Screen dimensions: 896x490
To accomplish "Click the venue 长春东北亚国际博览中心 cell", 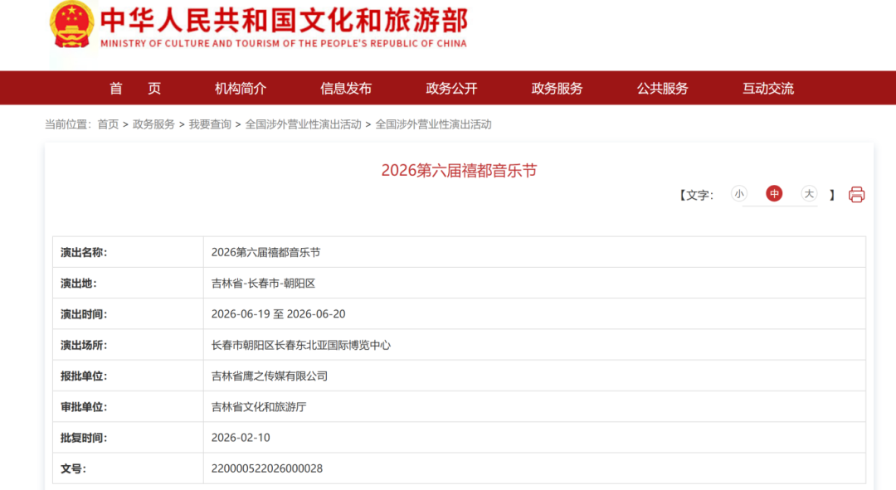I will pos(300,345).
